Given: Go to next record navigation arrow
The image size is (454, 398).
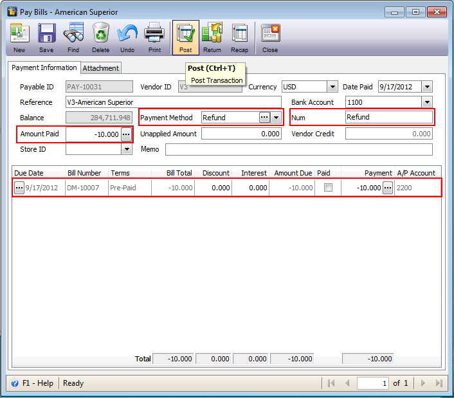Looking at the screenshot, I should click(422, 383).
